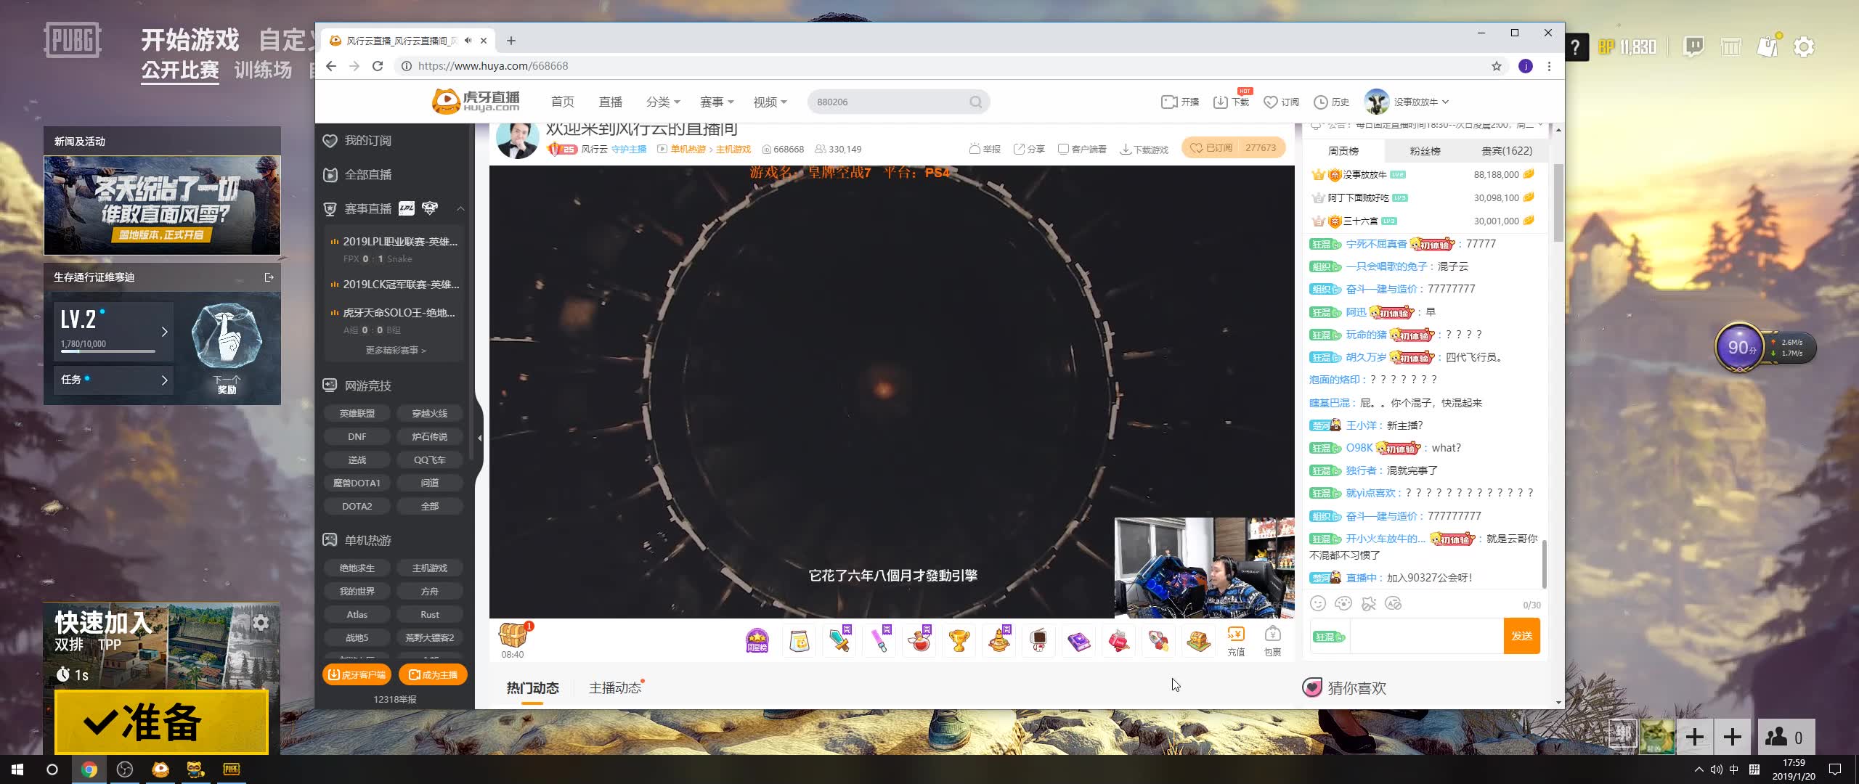Open PUBG settings gear icon

pyautogui.click(x=1804, y=47)
